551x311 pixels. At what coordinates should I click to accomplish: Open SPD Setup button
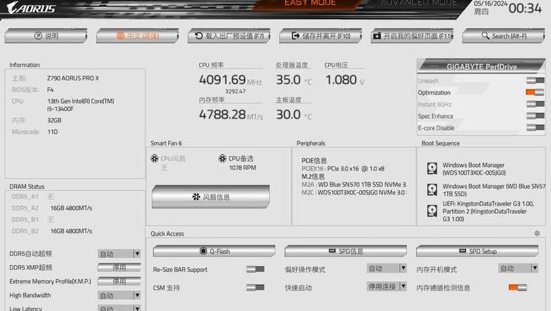point(478,251)
